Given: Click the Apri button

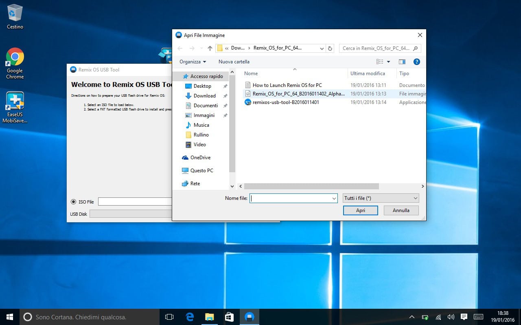Looking at the screenshot, I should click(x=361, y=210).
